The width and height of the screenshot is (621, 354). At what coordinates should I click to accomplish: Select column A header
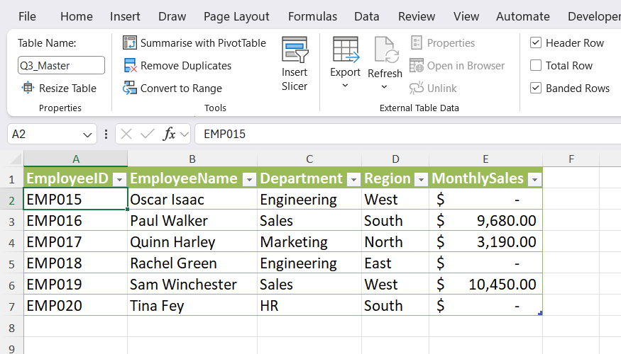click(76, 159)
